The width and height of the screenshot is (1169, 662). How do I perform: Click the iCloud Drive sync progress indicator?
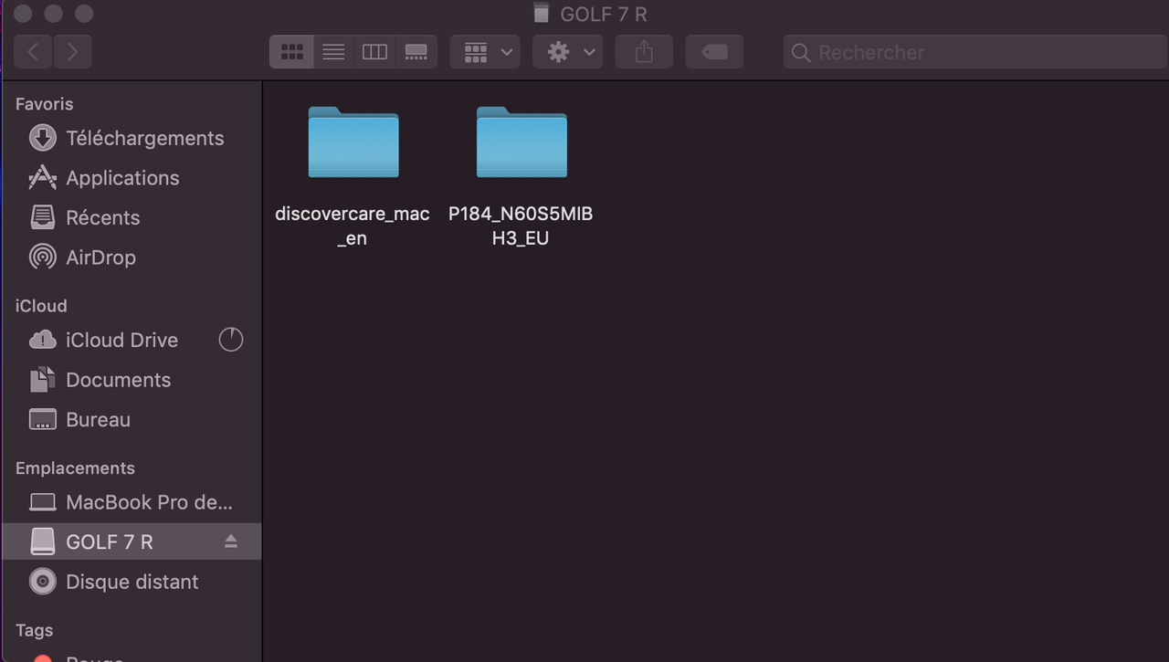tap(231, 340)
